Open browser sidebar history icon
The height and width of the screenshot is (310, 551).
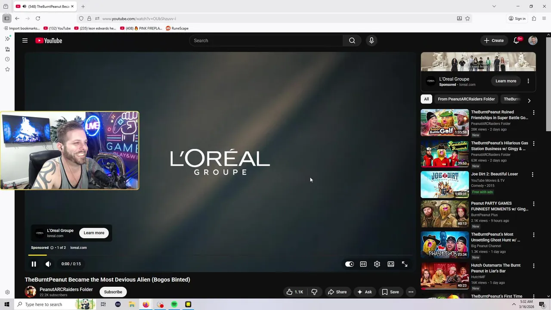click(7, 59)
